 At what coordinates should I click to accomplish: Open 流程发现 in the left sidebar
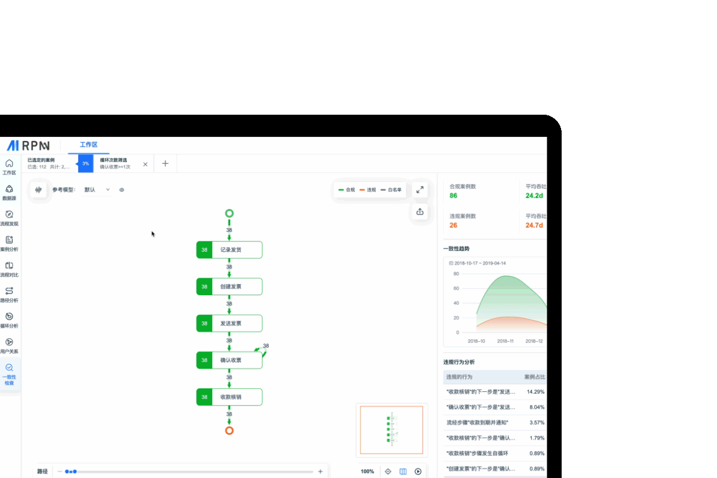(9, 217)
